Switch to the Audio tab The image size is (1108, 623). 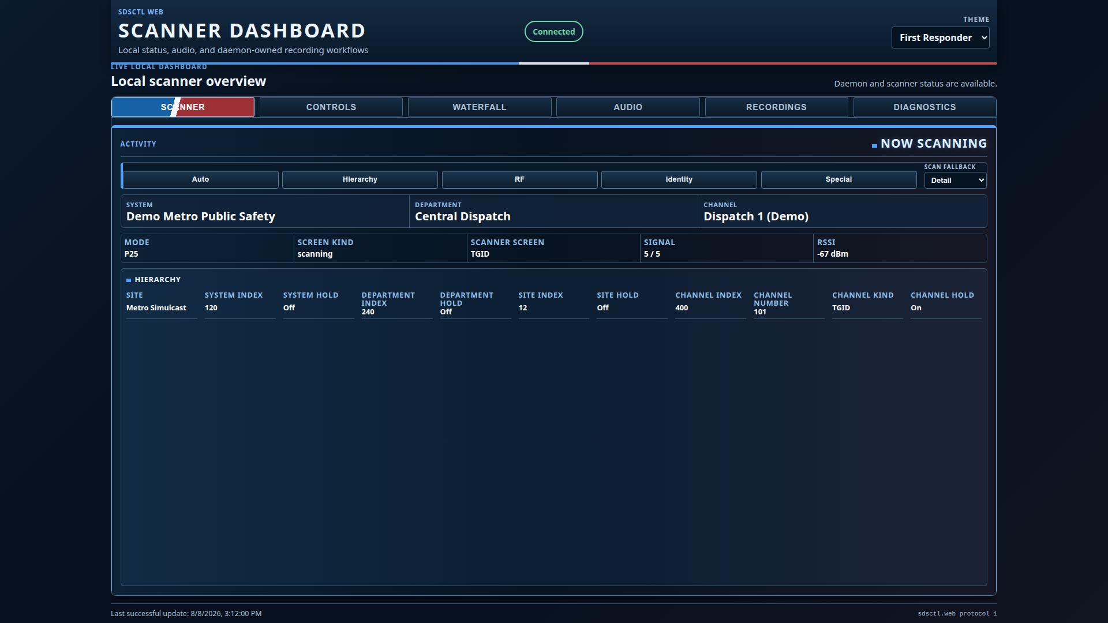pos(628,107)
